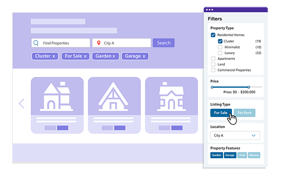The width and height of the screenshot is (281, 172).
Task: Click the 'Price: $0 - $500.000' text
Action: tap(239, 92)
